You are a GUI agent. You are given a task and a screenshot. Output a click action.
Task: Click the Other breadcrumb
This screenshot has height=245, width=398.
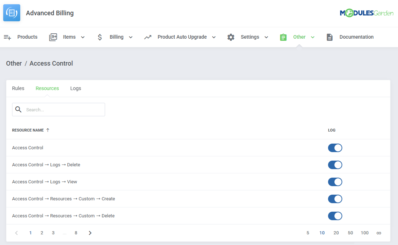click(x=14, y=63)
